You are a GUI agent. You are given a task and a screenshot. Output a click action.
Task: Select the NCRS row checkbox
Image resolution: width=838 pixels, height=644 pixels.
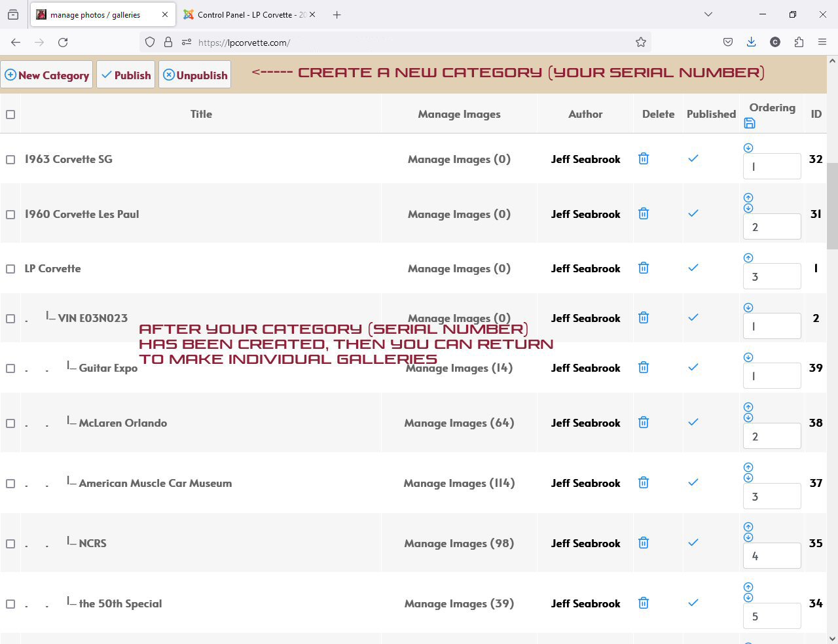click(10, 544)
